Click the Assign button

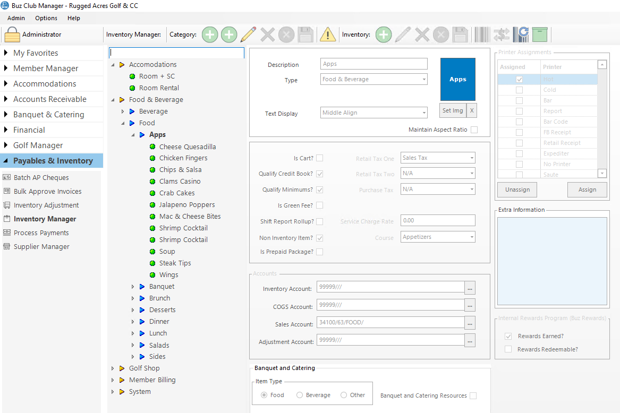click(587, 190)
